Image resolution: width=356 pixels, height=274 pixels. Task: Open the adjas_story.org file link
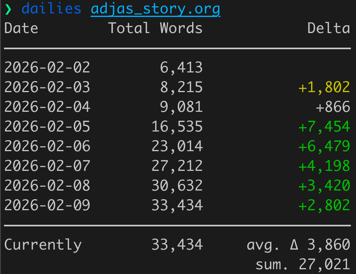[155, 9]
